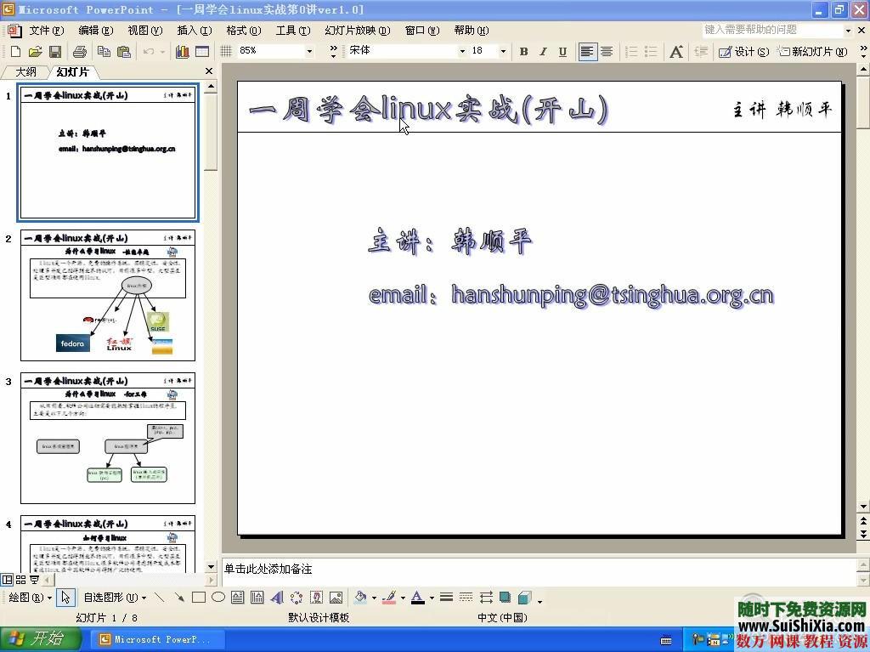Switch to the 大纲 Outline tab
Image resolution: width=870 pixels, height=652 pixels.
25,71
